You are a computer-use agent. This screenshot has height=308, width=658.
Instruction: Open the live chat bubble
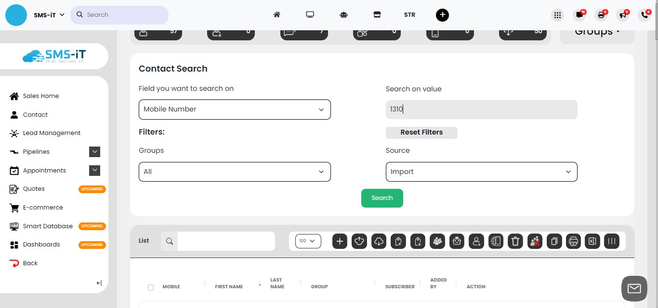tap(634, 288)
